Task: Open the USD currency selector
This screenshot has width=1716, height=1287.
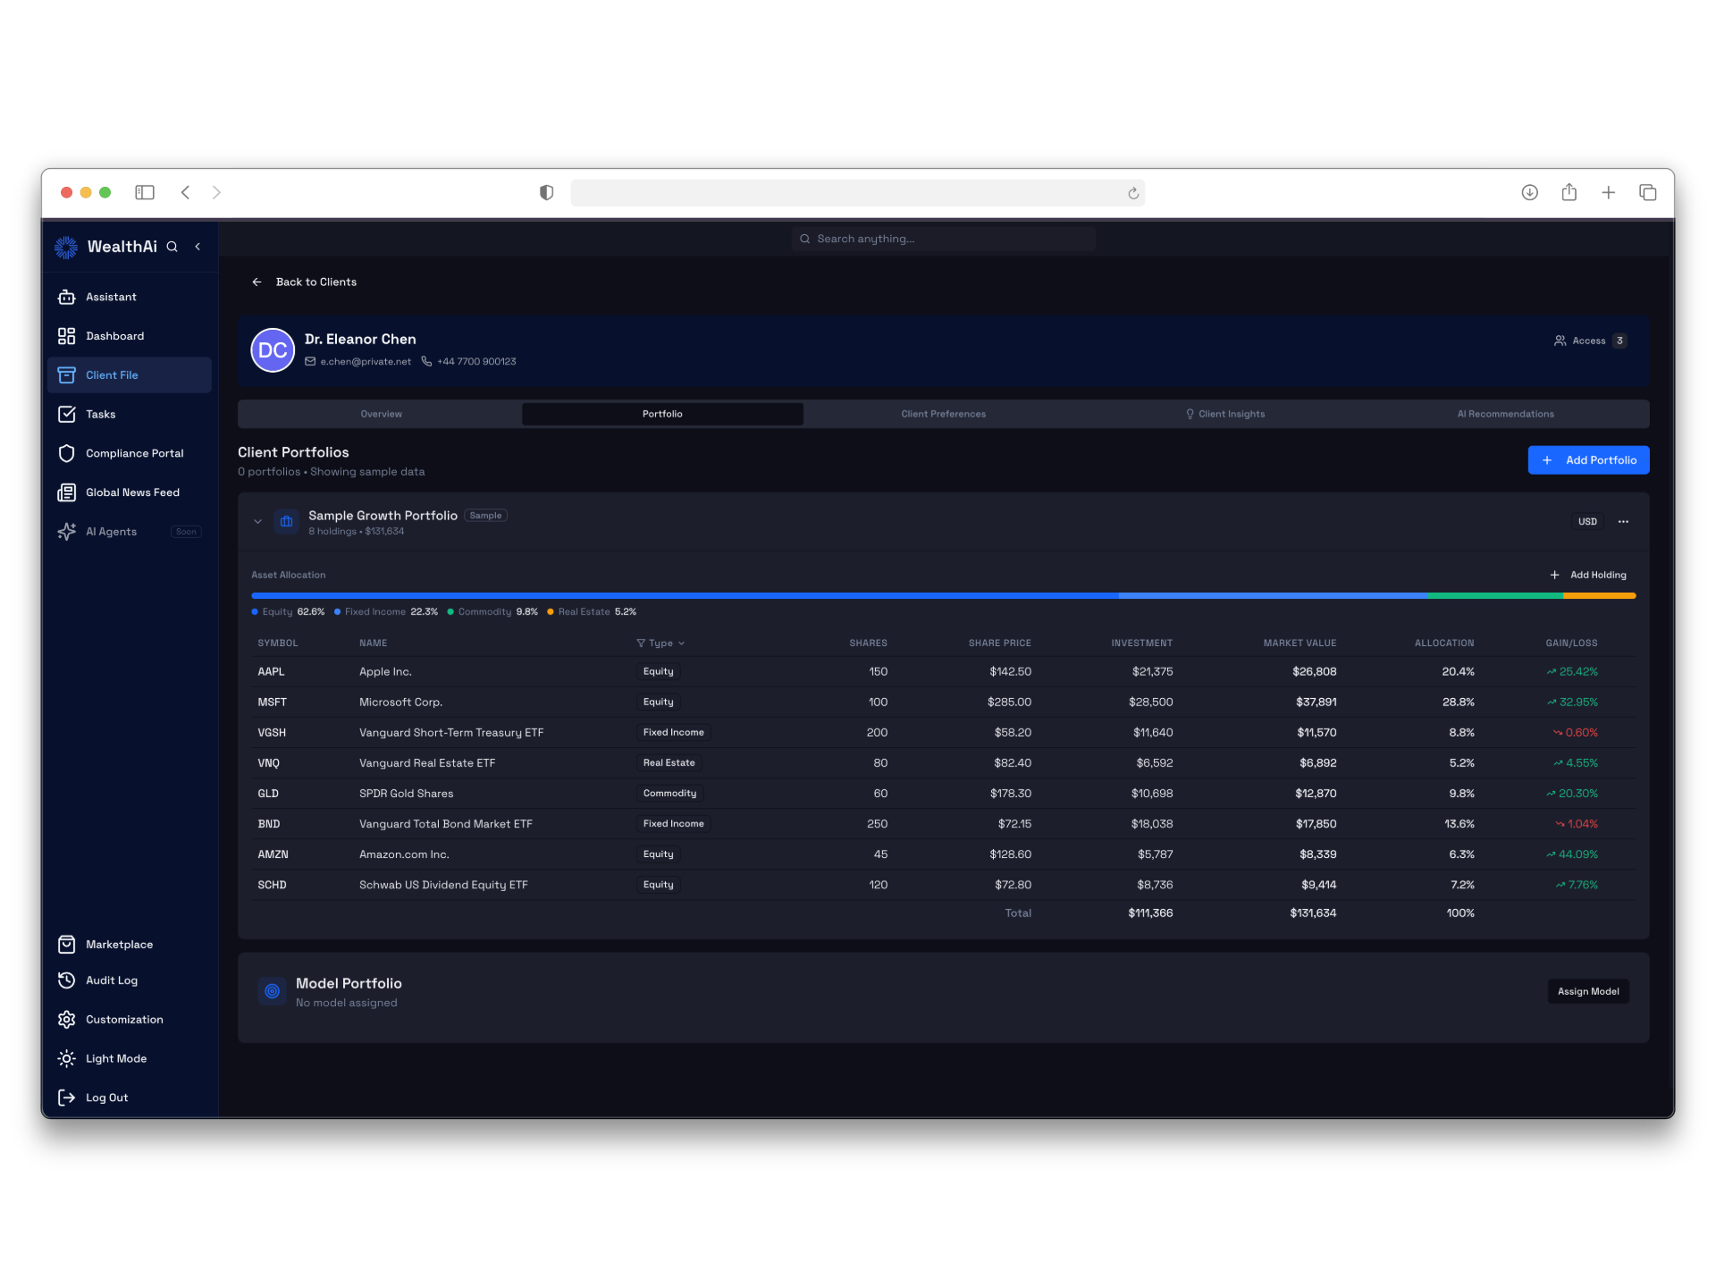Action: coord(1587,522)
